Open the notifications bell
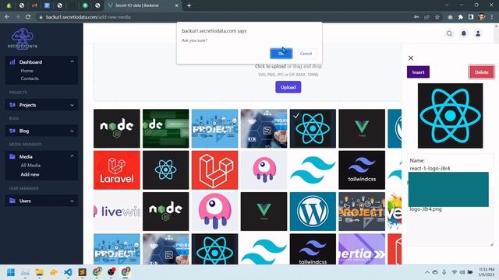The height and width of the screenshot is (280, 499). coord(464,33)
